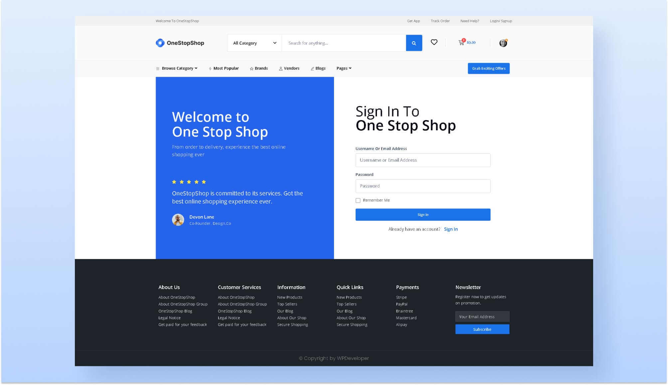Open the Legal Notice footer link

point(169,318)
